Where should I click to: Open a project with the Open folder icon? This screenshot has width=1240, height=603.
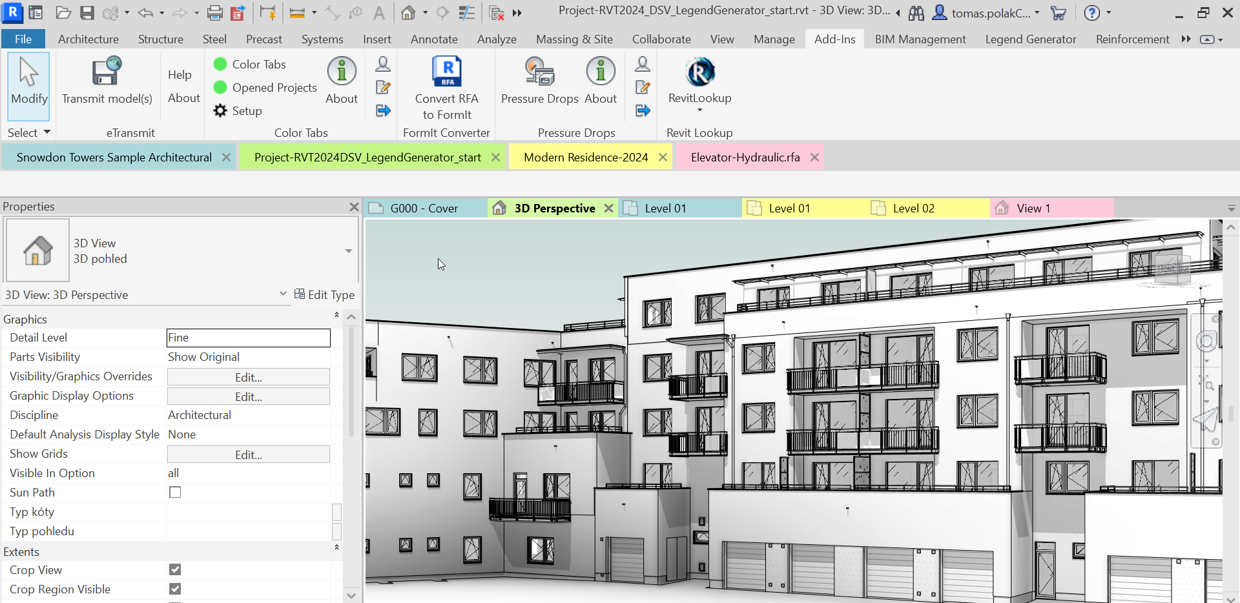[x=63, y=13]
